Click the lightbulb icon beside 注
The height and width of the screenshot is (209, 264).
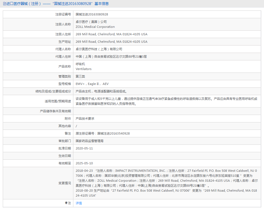pyautogui.click(x=66, y=203)
